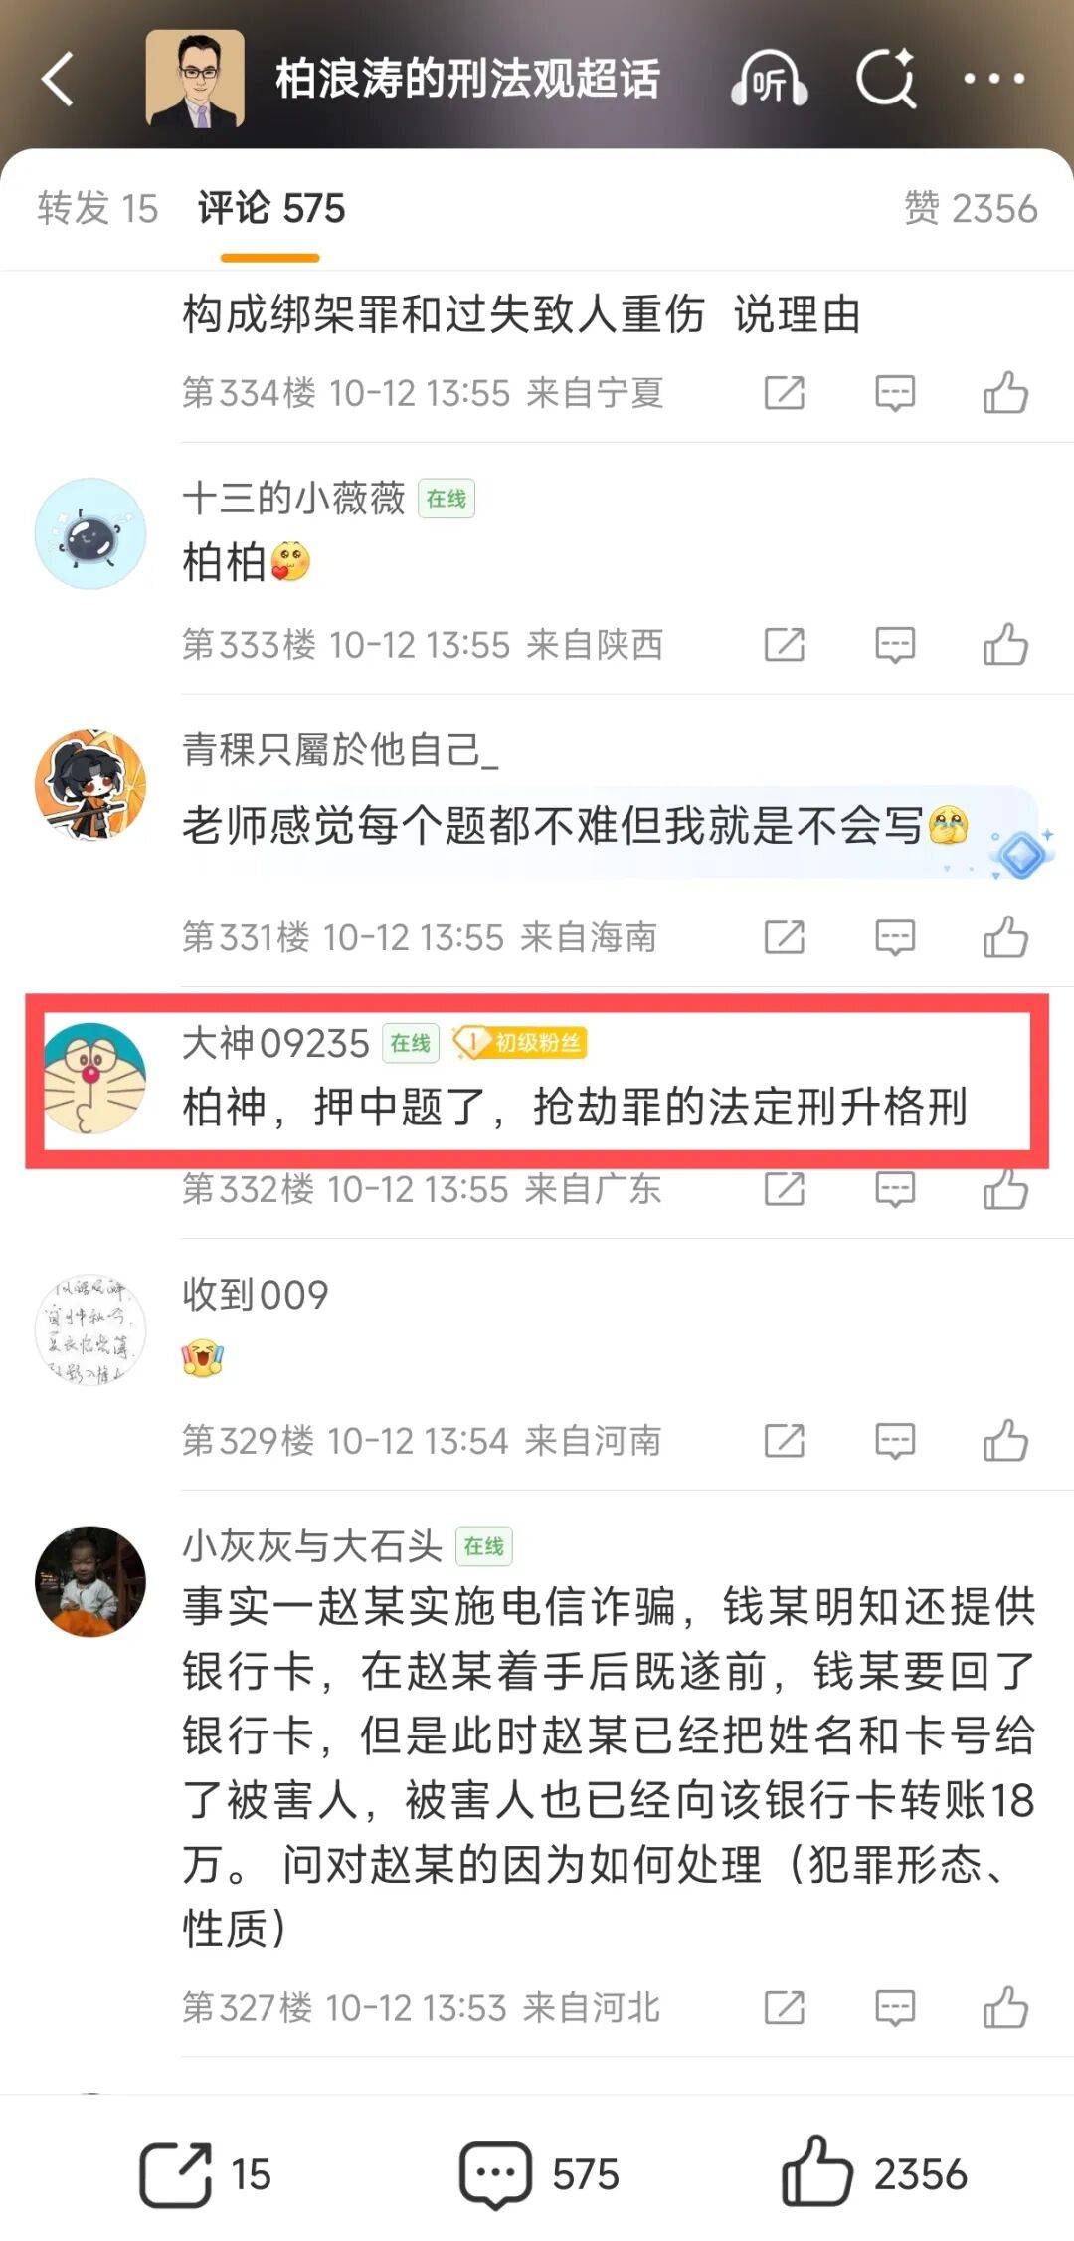Tap the 初级粉丝 fan badge
Viewport: 1074px width, 2241px height.
tap(519, 1042)
